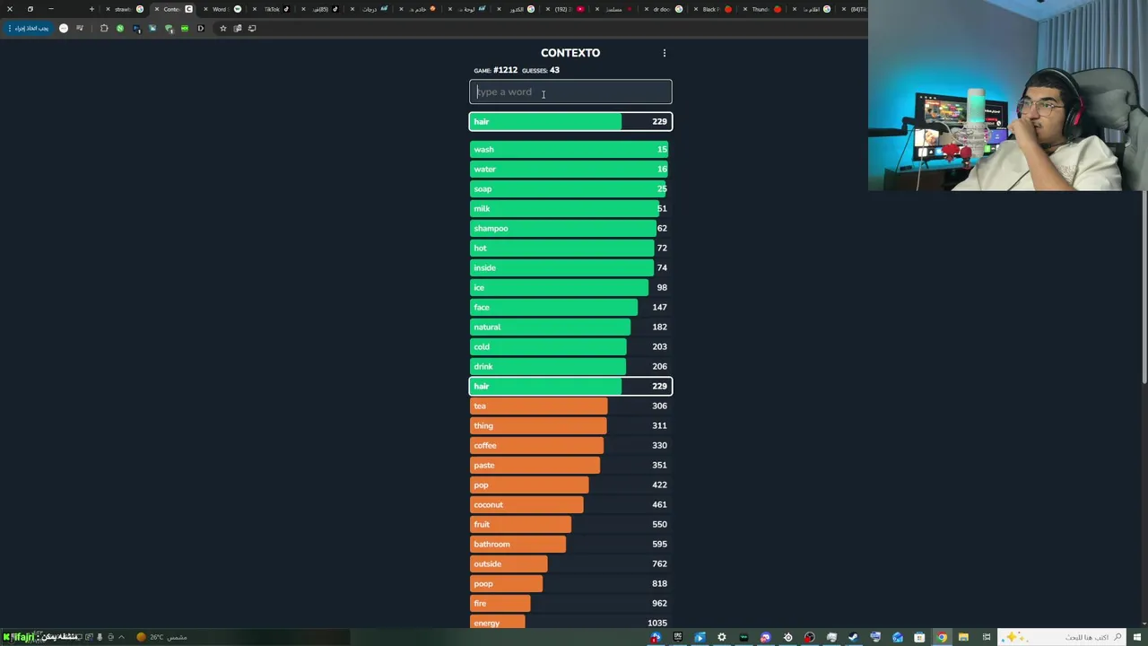Click the 'milk' guess row
Viewport: 1148px width, 646px height.
[570, 208]
